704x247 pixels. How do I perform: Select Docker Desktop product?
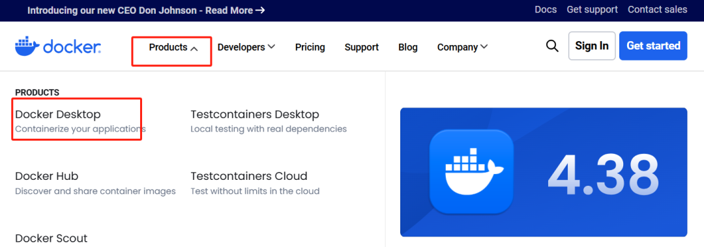(x=58, y=114)
